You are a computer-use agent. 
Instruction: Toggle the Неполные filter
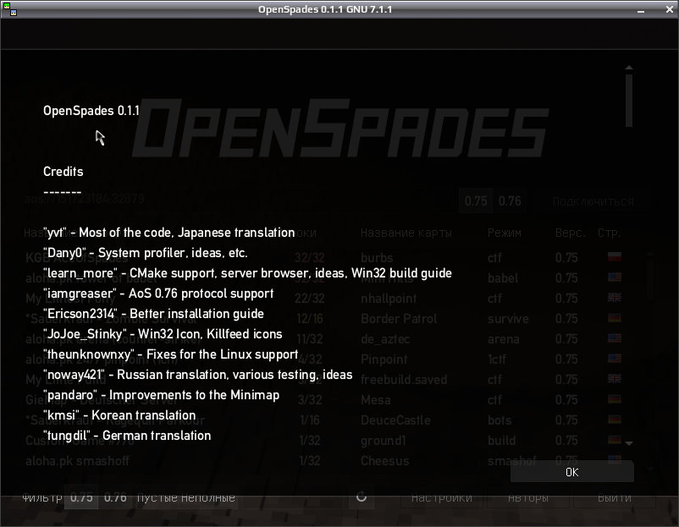point(207,497)
